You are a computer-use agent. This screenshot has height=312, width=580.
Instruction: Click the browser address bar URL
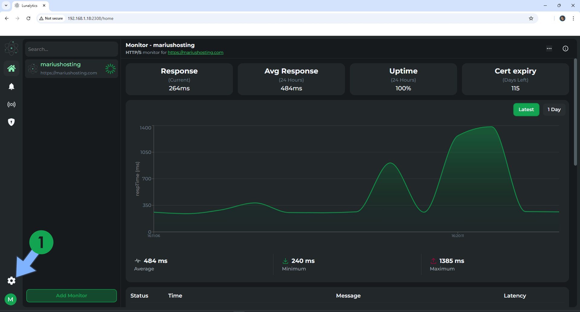click(x=91, y=18)
